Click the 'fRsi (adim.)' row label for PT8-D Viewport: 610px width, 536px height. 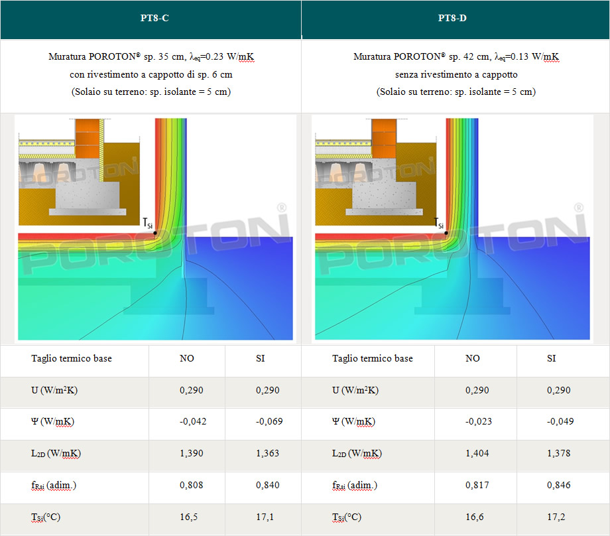(x=355, y=486)
